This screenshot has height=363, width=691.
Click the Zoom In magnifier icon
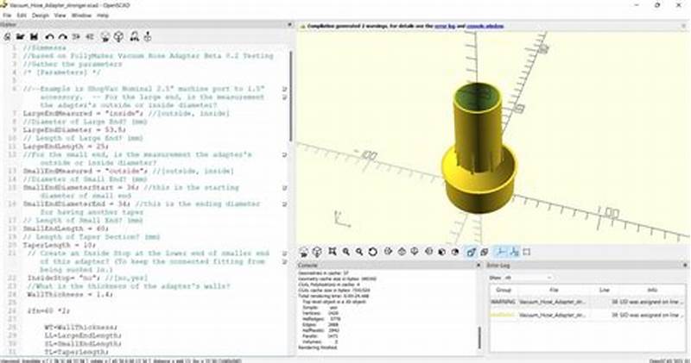click(x=346, y=252)
